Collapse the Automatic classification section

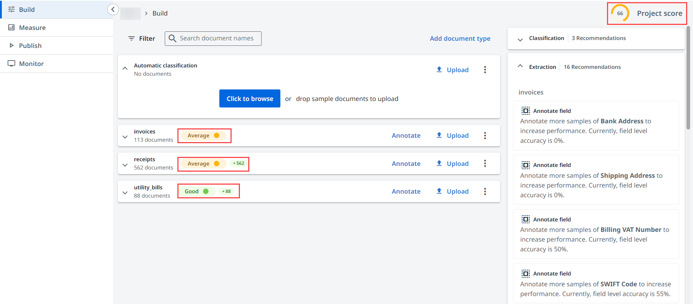[x=125, y=69]
